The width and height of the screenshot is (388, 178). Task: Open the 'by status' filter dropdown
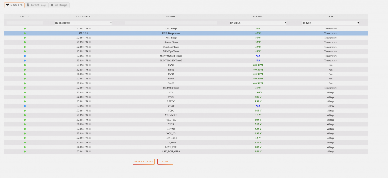pos(258,23)
